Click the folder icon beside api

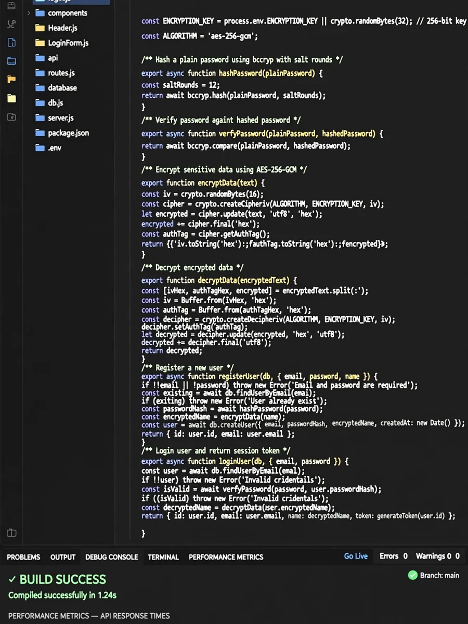point(40,58)
